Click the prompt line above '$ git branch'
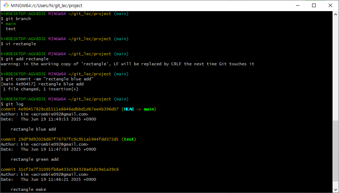The height and width of the screenshot is (193, 339). [x=65, y=14]
